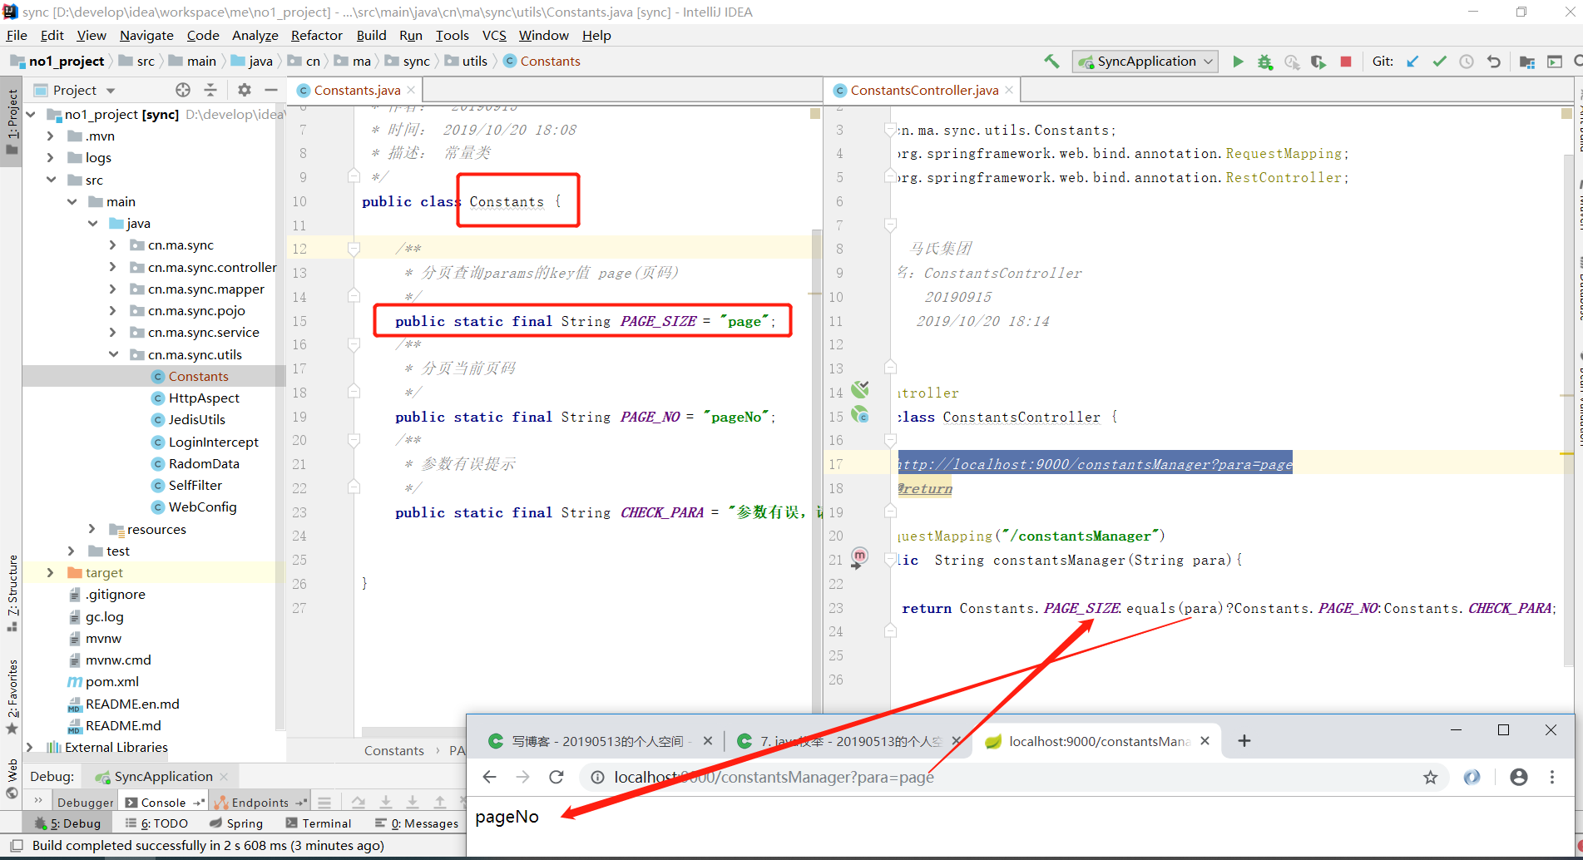The width and height of the screenshot is (1583, 860).
Task: Click Spring bean gutter icon line 14
Action: pos(860,388)
